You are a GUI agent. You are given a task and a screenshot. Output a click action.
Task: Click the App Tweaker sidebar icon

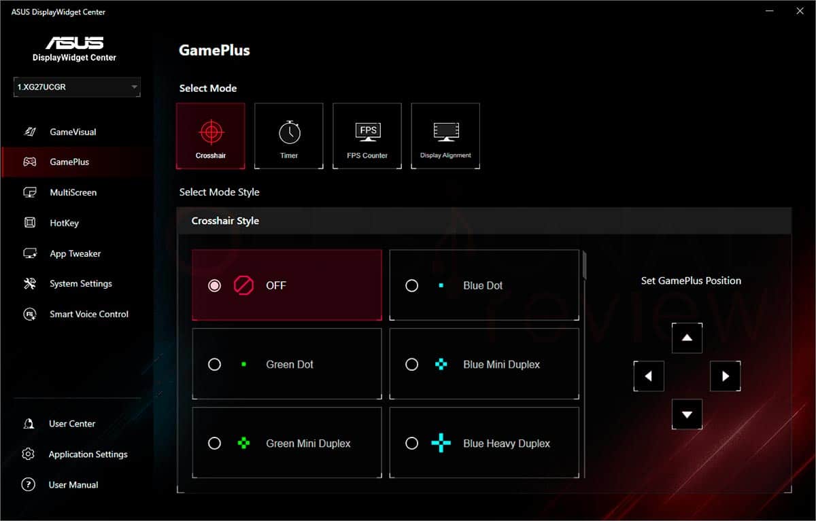pyautogui.click(x=30, y=253)
